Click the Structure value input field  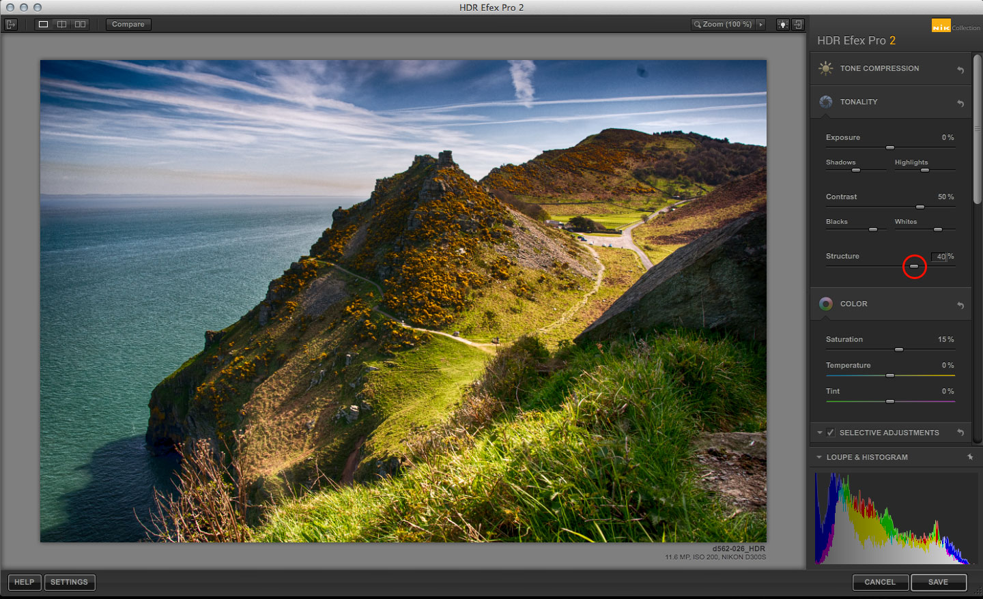coord(940,257)
